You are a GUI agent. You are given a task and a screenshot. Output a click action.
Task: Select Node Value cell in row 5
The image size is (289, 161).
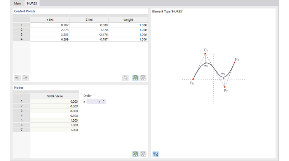click(54, 120)
